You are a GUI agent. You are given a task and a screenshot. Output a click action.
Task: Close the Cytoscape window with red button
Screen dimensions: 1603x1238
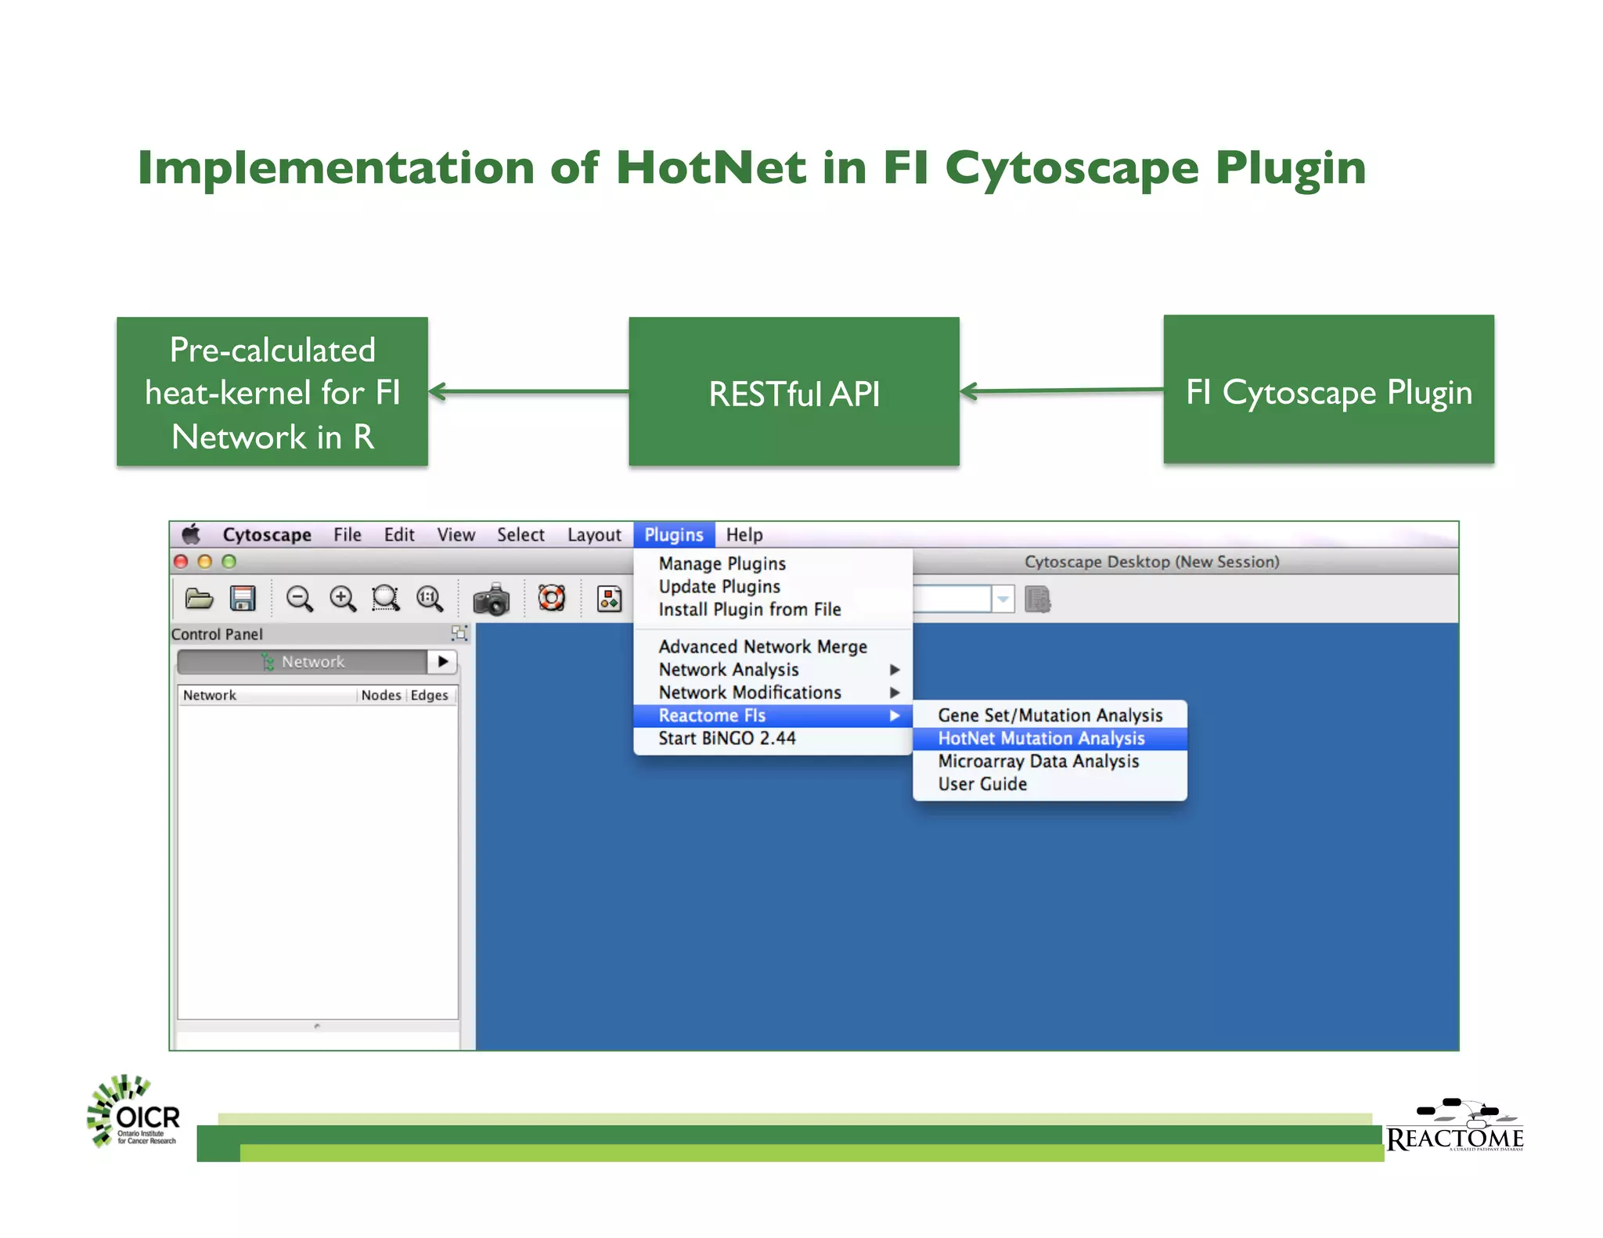click(x=181, y=562)
